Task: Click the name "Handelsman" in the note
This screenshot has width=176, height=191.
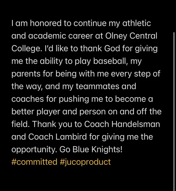Action: coord(136,124)
